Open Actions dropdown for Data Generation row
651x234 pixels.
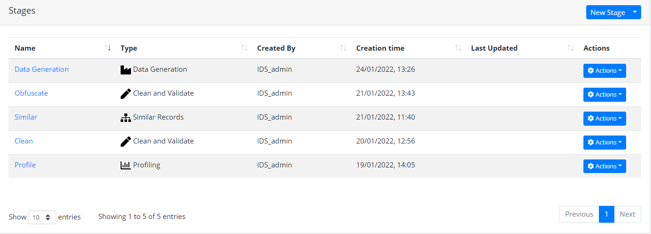click(605, 71)
